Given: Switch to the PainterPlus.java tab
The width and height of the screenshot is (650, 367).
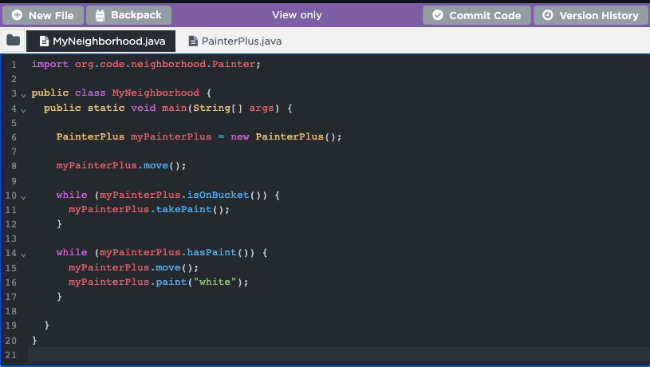Looking at the screenshot, I should click(x=240, y=41).
